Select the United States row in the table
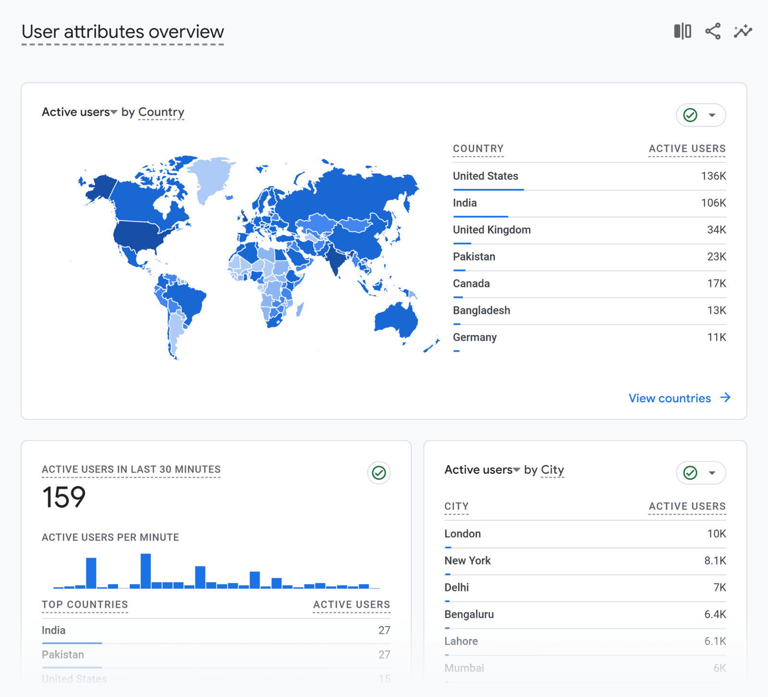 pyautogui.click(x=485, y=176)
